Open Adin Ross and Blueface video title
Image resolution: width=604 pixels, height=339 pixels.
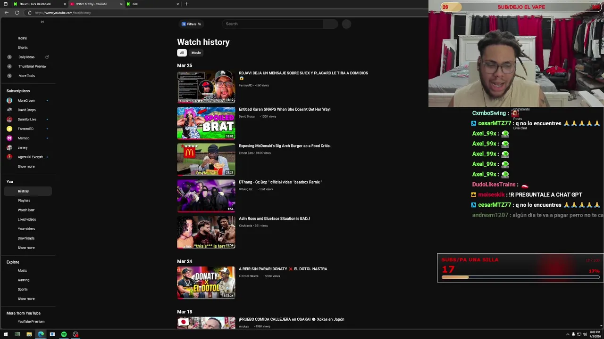(274, 218)
